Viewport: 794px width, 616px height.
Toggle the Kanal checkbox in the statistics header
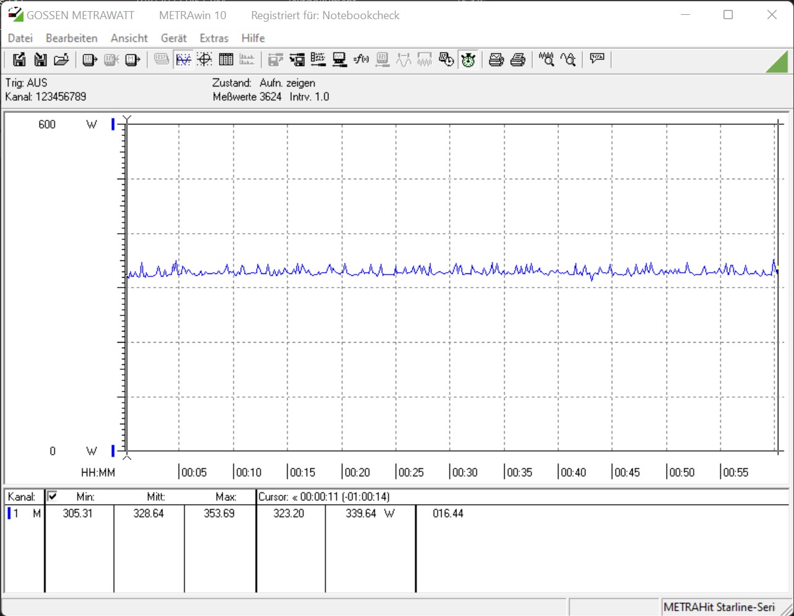(53, 496)
